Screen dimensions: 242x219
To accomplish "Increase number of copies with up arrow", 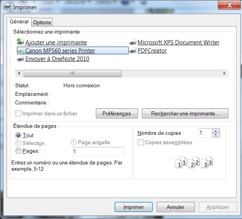I will click(216, 131).
